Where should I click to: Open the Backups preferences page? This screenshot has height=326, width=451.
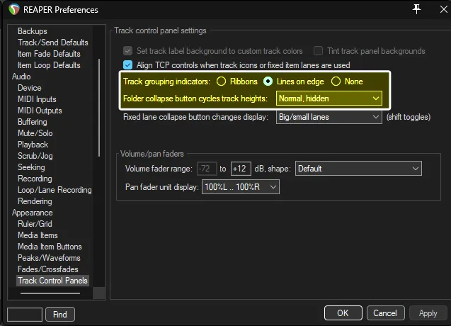pos(33,31)
